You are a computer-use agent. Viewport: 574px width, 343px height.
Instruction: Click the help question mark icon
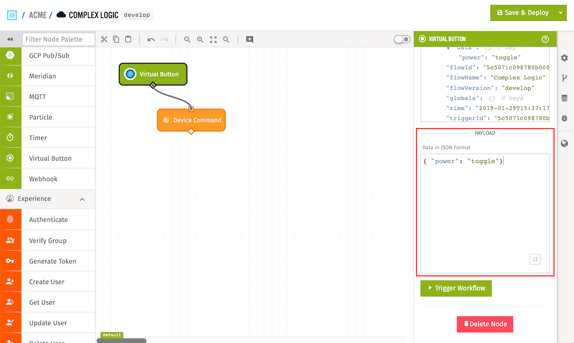tap(545, 39)
